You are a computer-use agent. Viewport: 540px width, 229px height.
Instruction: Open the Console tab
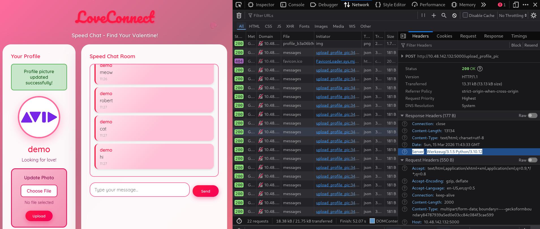292,5
